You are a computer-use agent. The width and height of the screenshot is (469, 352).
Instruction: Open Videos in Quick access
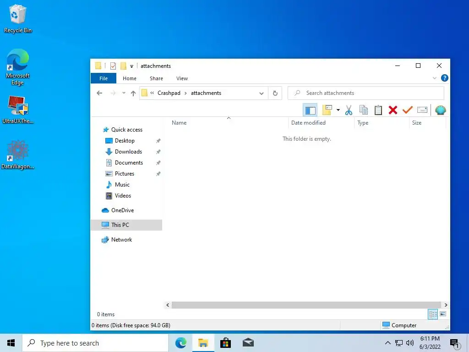[x=123, y=196]
